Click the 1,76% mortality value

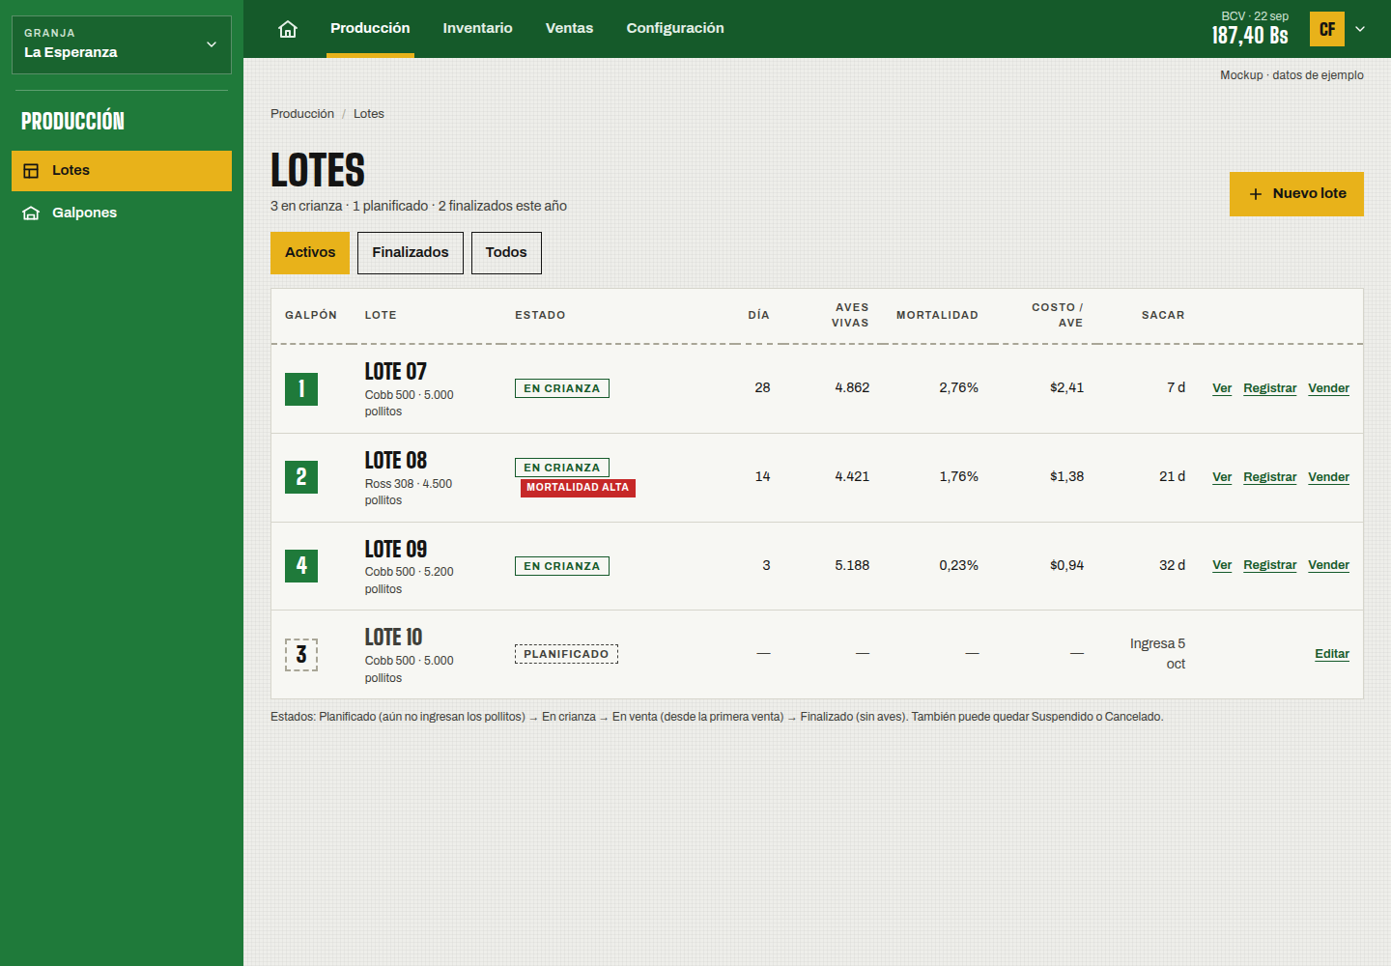(x=958, y=477)
